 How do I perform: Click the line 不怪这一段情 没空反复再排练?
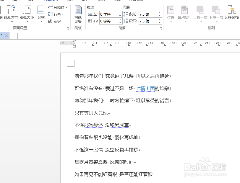pyautogui.click(x=106, y=150)
